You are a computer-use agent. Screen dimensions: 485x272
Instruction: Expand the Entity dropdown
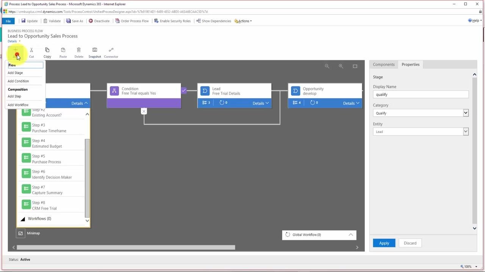click(x=466, y=131)
